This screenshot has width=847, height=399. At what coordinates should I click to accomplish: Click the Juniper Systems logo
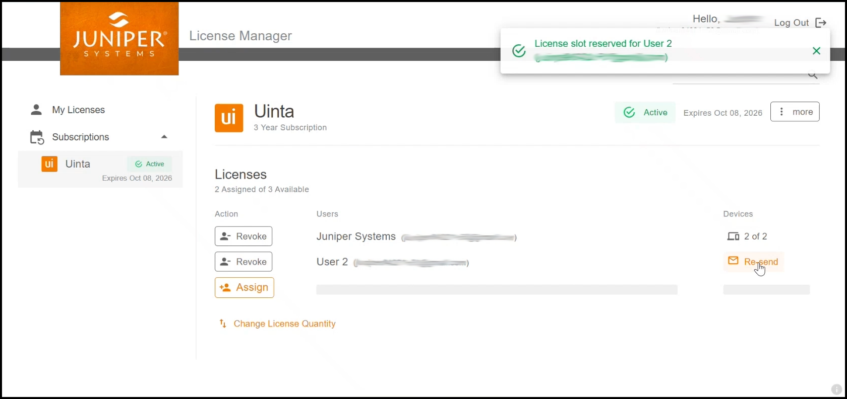pyautogui.click(x=119, y=39)
